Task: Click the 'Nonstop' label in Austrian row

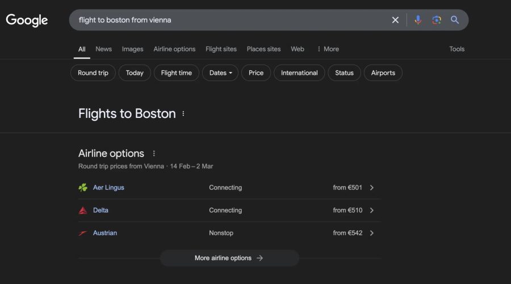Action: tap(221, 233)
